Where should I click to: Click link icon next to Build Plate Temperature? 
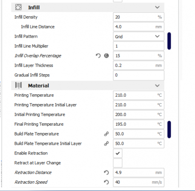point(106,134)
